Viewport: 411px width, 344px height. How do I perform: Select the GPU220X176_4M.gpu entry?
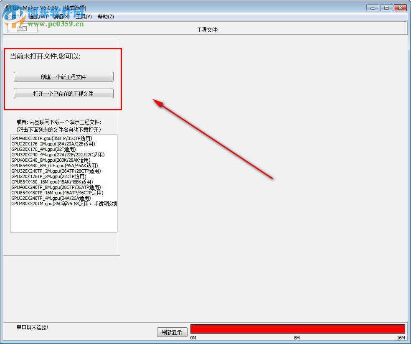(x=46, y=149)
